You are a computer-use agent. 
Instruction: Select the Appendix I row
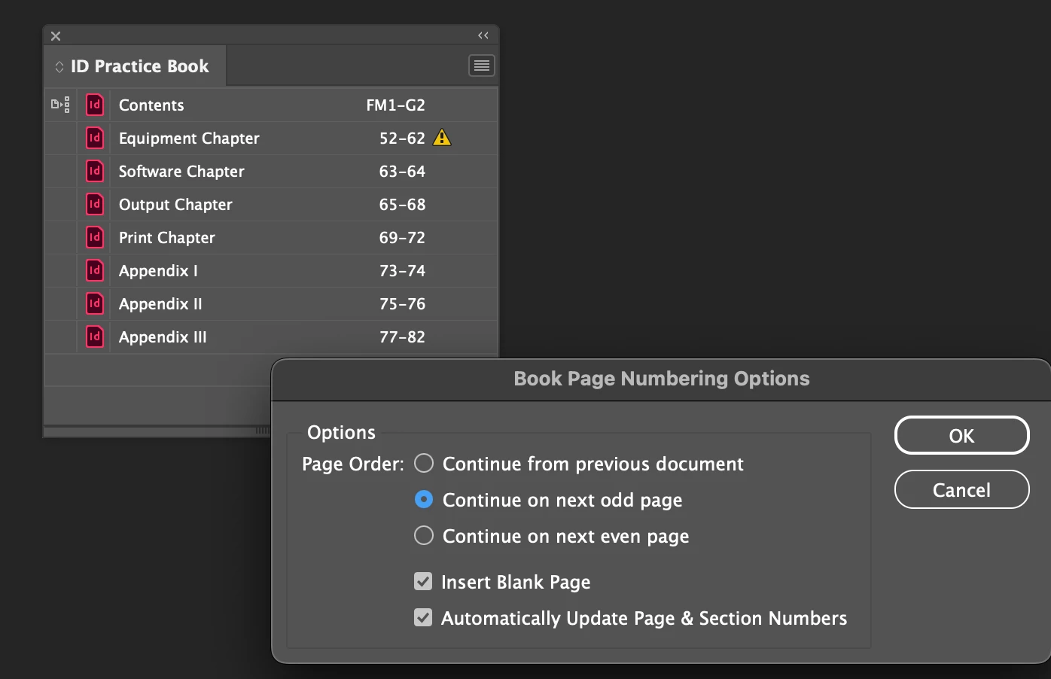click(x=271, y=270)
